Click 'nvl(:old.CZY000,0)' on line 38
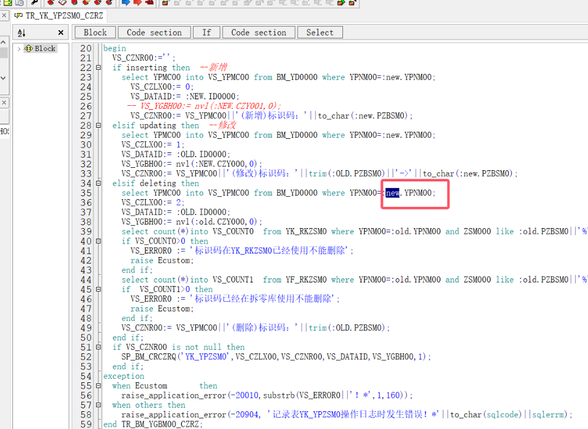Screen dimensions: 588x429 click(x=219, y=222)
